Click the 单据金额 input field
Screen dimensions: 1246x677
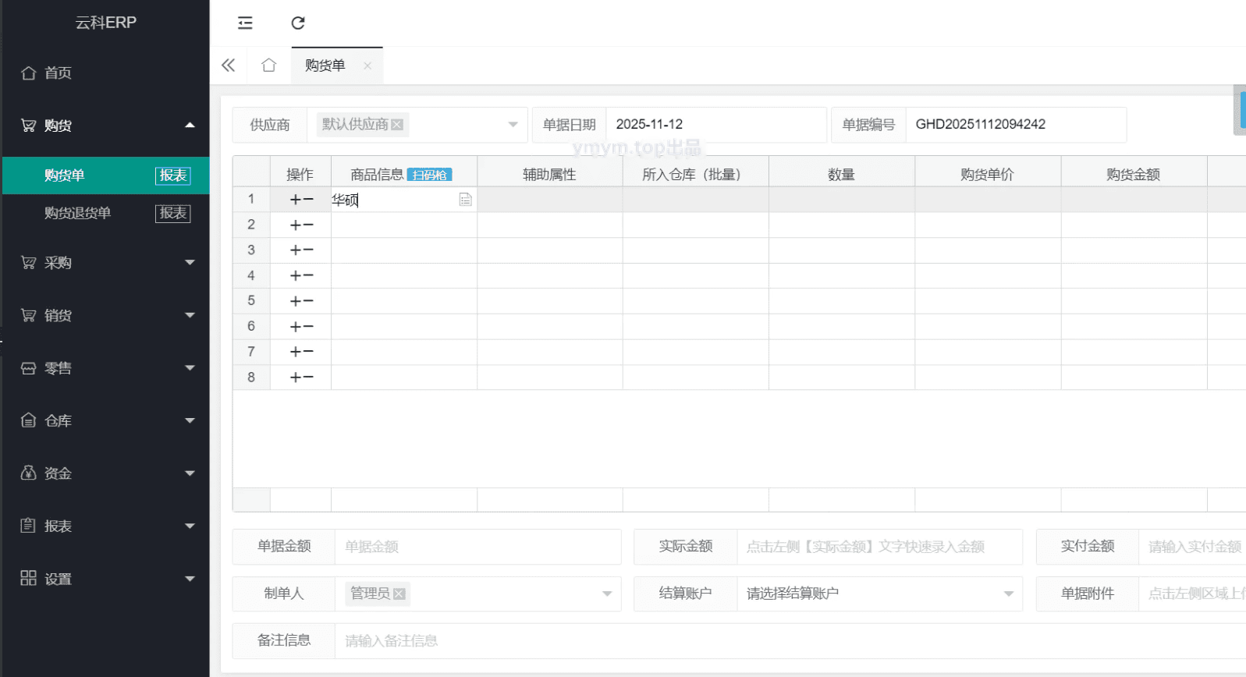[477, 547]
